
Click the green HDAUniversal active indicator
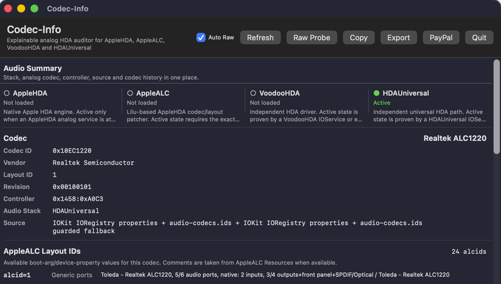click(376, 93)
